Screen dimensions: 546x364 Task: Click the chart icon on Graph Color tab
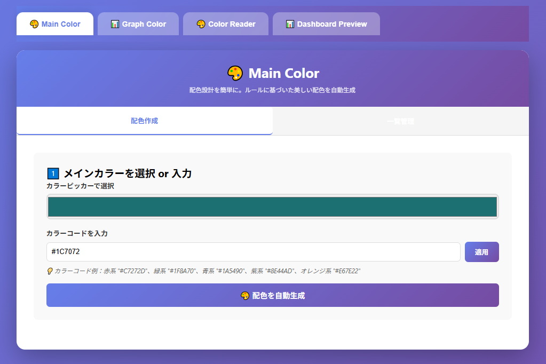[x=115, y=24]
